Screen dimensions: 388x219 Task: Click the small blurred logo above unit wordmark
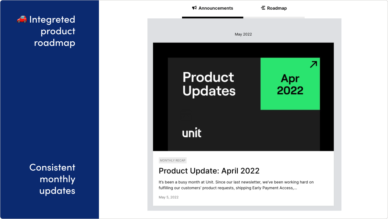(186, 115)
